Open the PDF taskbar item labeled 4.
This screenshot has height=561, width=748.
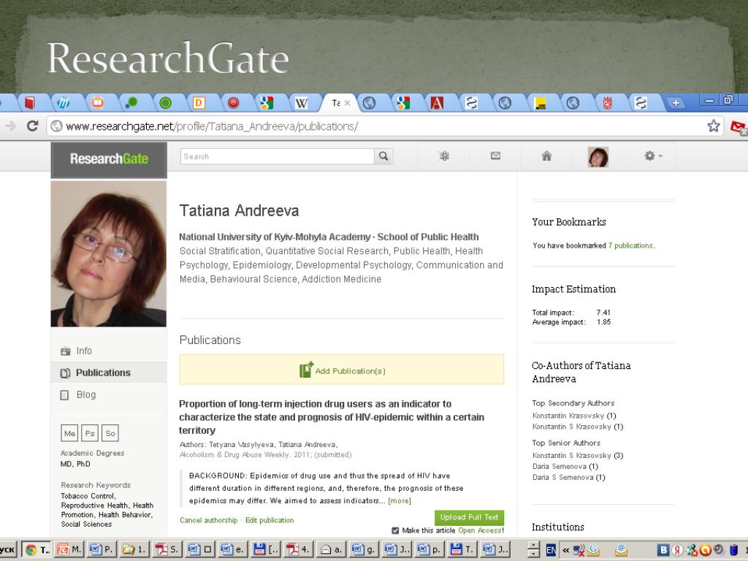[x=299, y=549]
